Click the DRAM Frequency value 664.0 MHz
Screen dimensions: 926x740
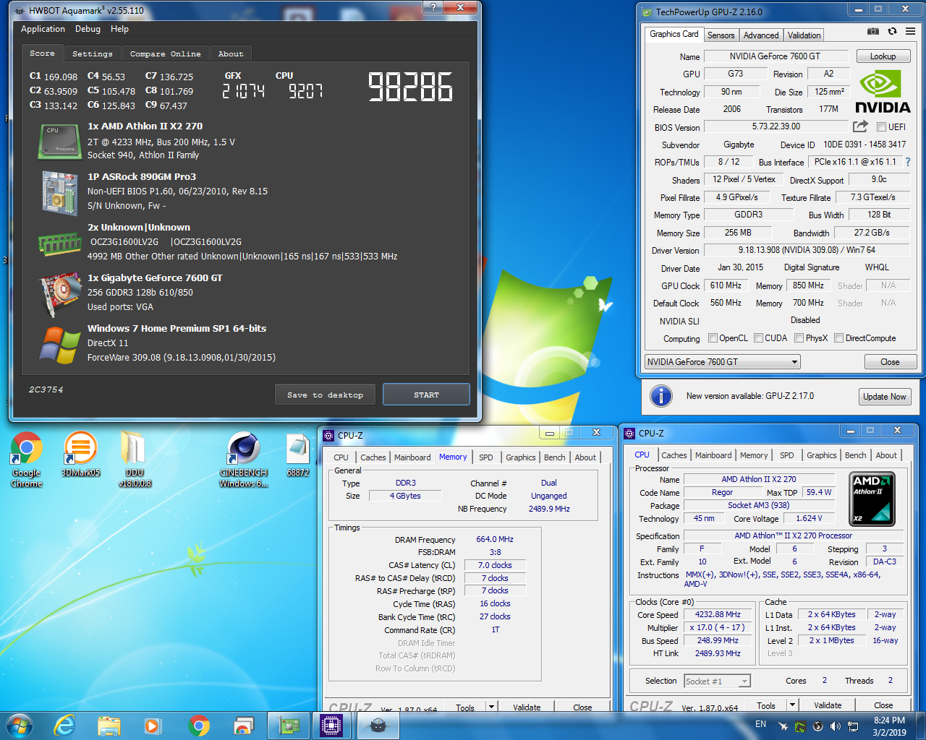495,539
